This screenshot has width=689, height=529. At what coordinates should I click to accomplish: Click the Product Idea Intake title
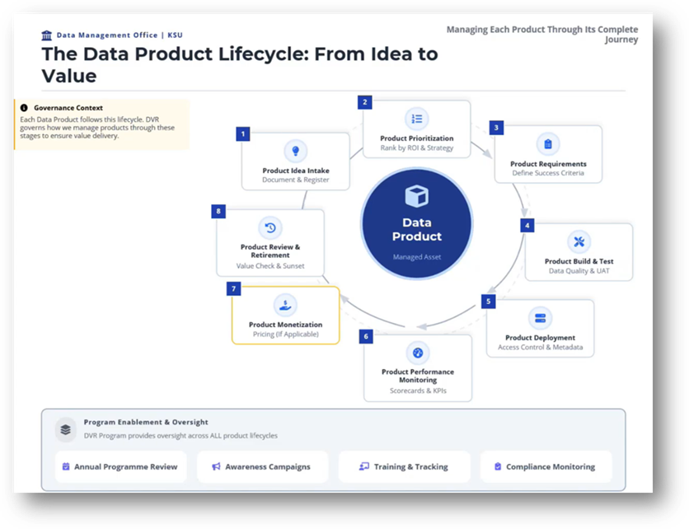[296, 171]
